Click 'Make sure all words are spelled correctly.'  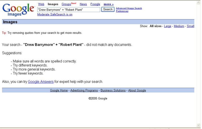coord(45,61)
